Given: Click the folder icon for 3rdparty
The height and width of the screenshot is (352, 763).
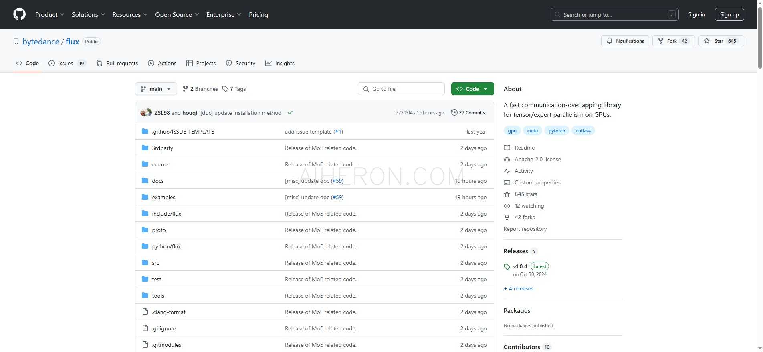Looking at the screenshot, I should (x=145, y=148).
